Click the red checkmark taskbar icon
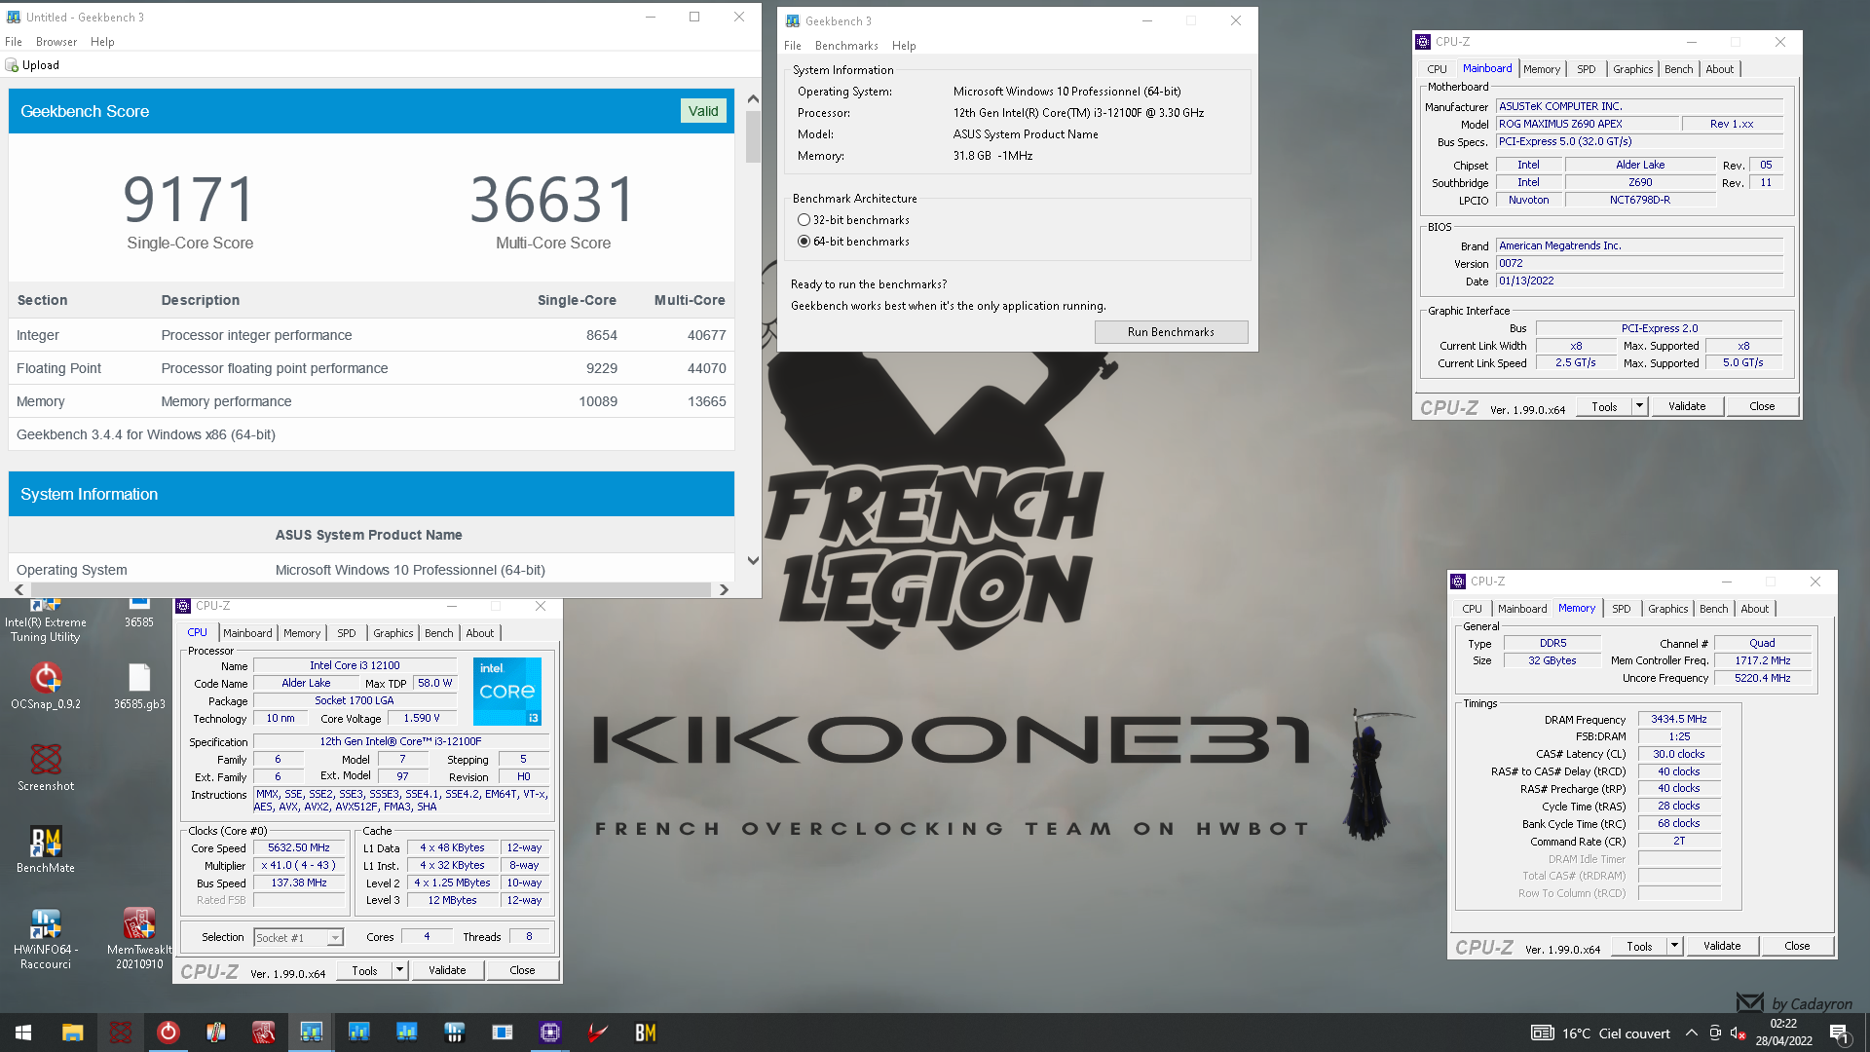The image size is (1870, 1052). (x=598, y=1033)
